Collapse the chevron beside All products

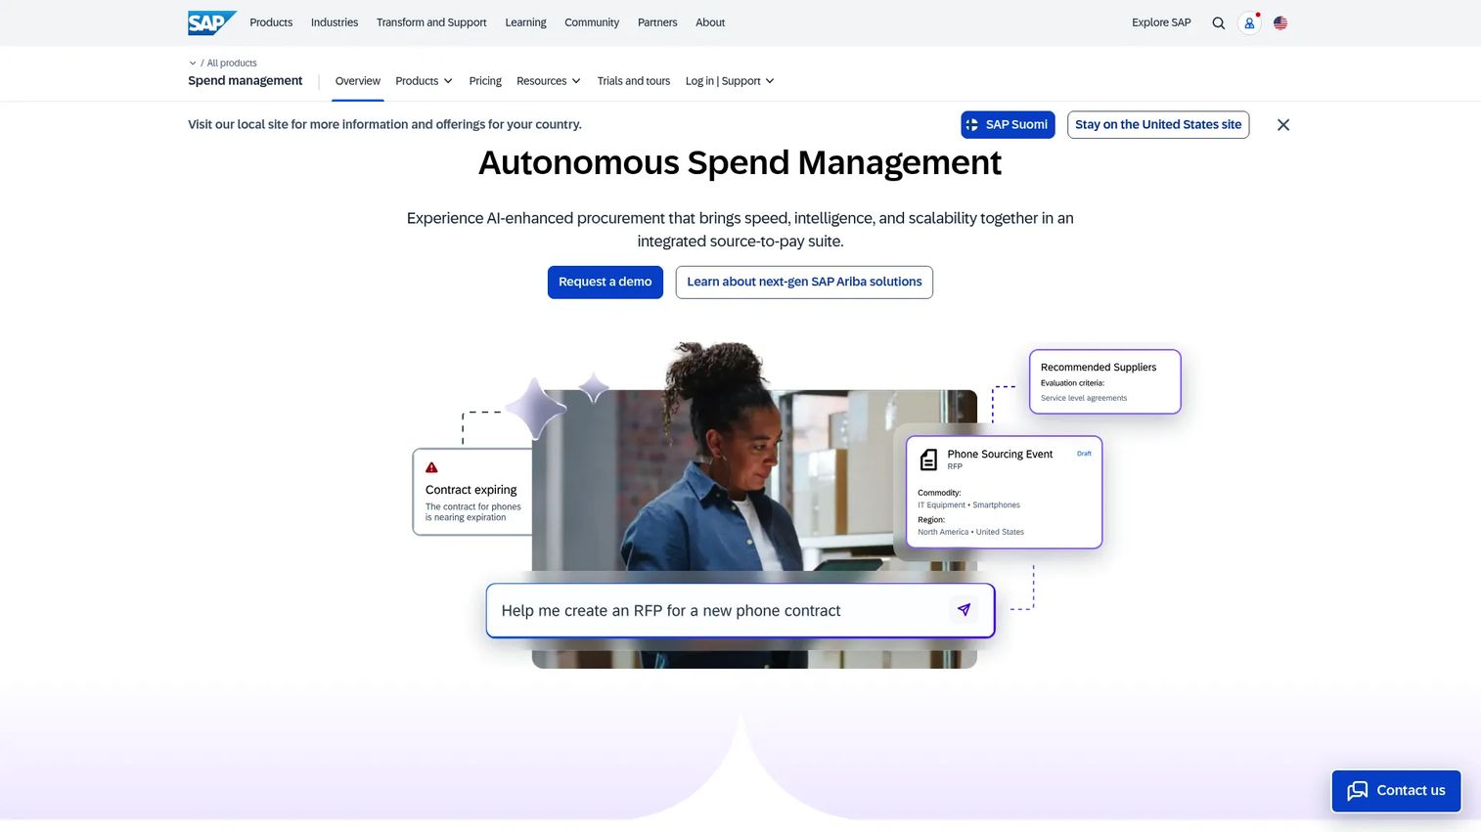coord(193,64)
